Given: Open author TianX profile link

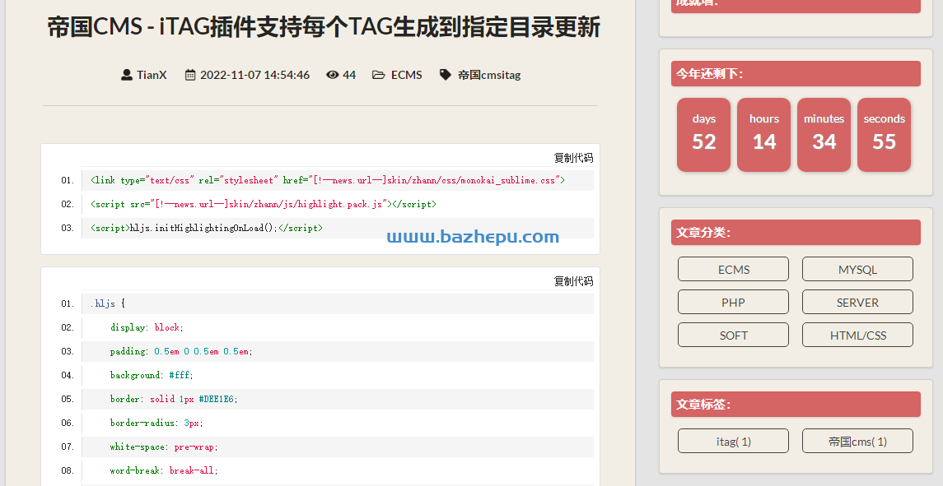Looking at the screenshot, I should 152,75.
